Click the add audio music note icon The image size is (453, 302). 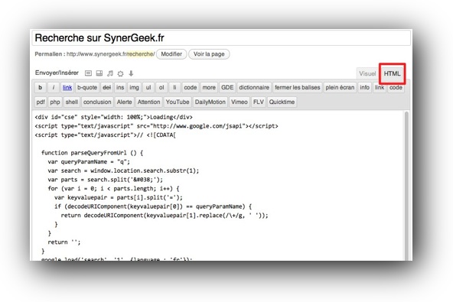[110, 73]
